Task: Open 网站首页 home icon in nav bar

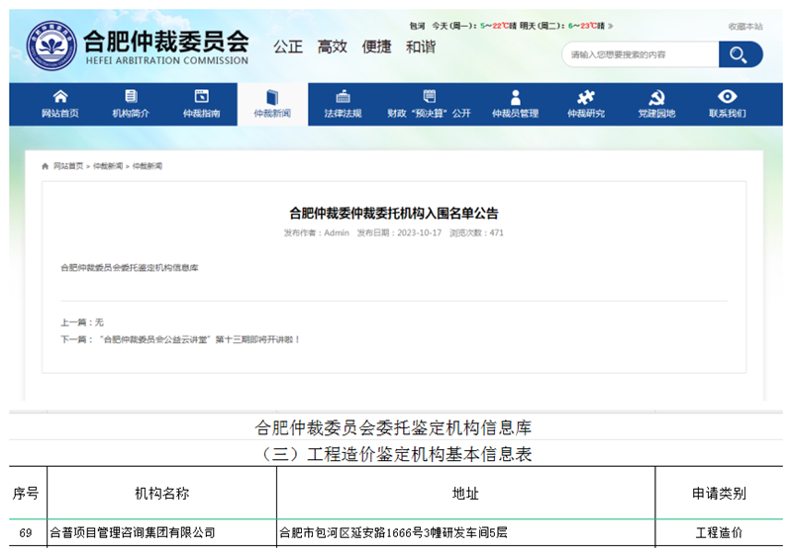Action: [x=60, y=96]
